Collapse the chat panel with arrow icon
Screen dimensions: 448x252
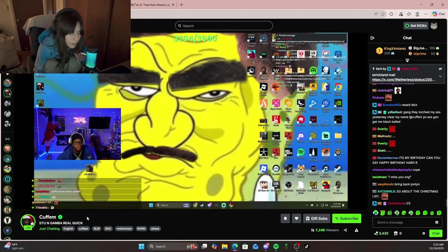click(372, 38)
